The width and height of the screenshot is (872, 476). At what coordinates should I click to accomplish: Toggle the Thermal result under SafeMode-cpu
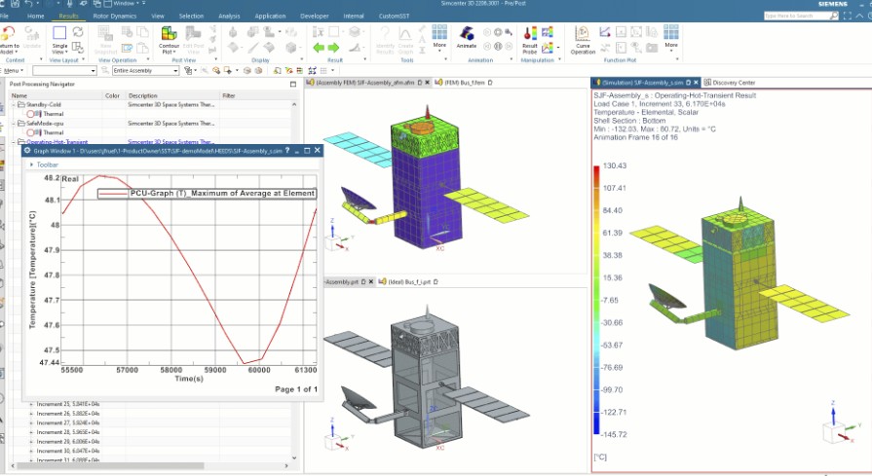pyautogui.click(x=32, y=132)
